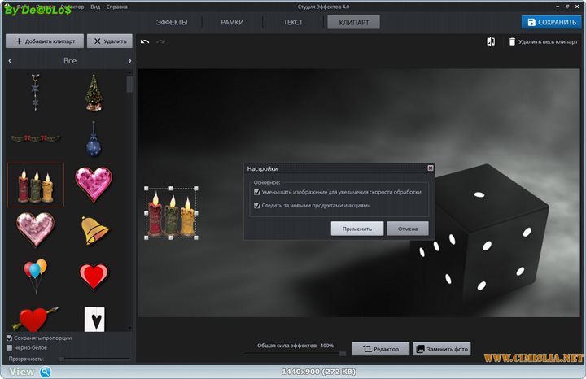Close the Настройки dialog with X
Viewport: 586px width, 379px height.
point(431,168)
